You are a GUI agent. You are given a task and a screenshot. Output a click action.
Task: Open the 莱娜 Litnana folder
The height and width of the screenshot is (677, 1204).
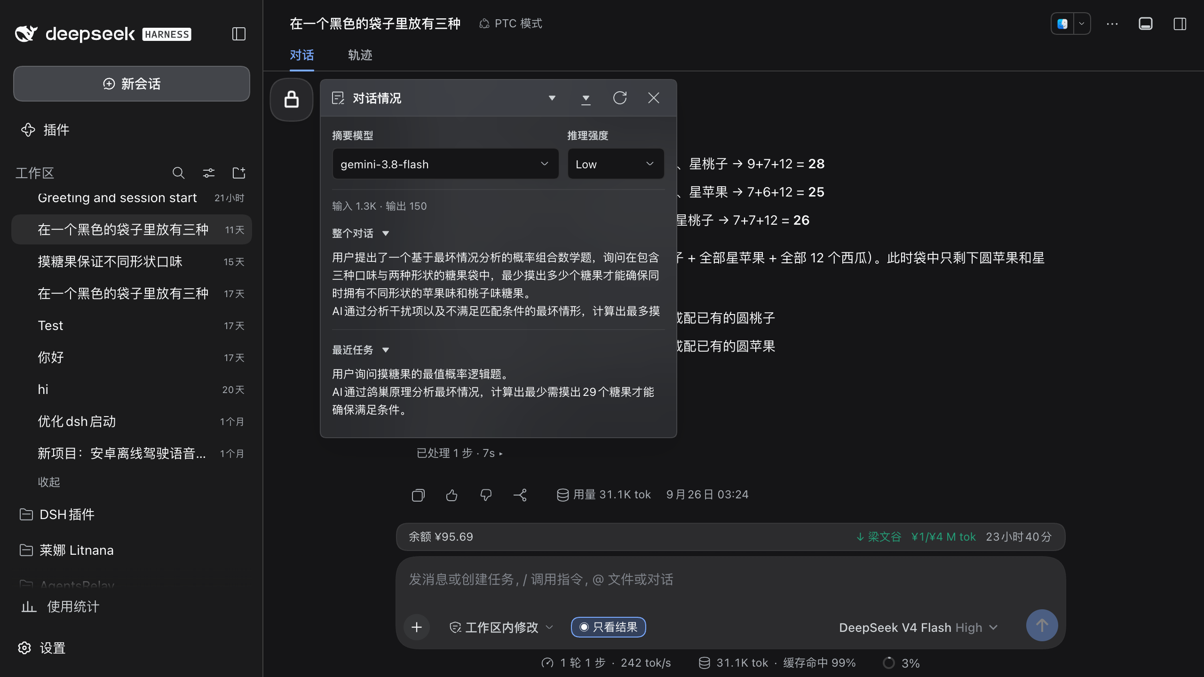(x=67, y=550)
